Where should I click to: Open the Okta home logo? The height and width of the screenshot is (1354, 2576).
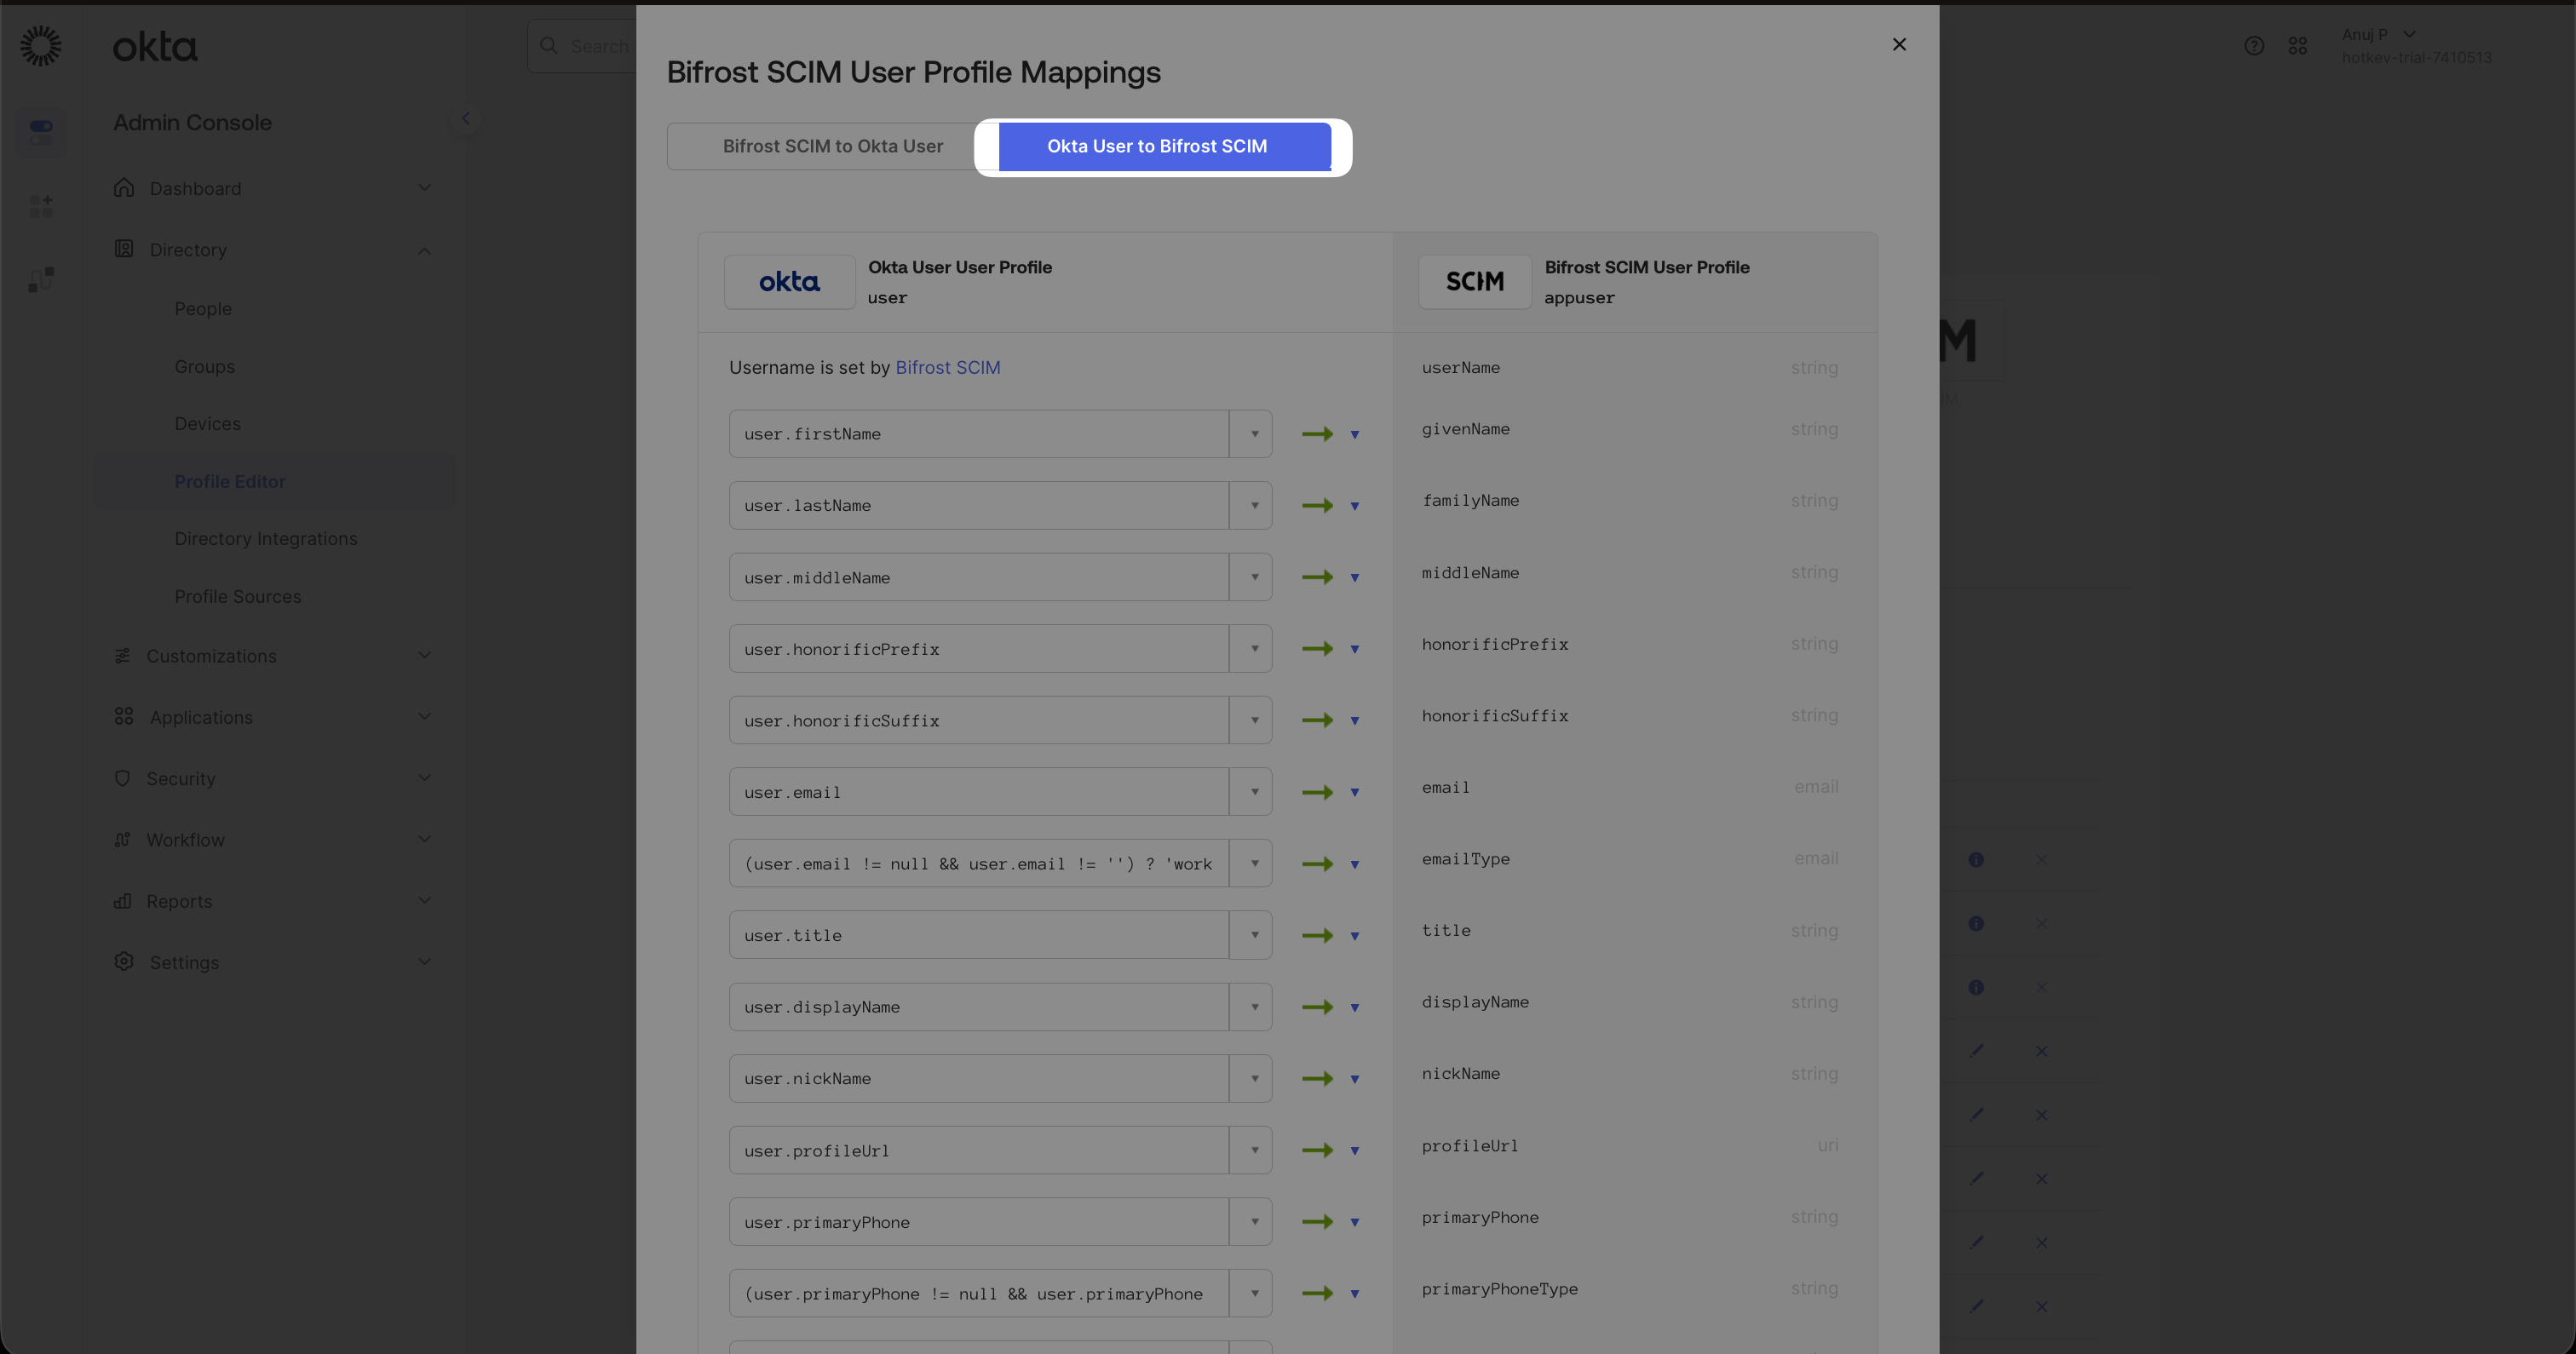coord(155,46)
